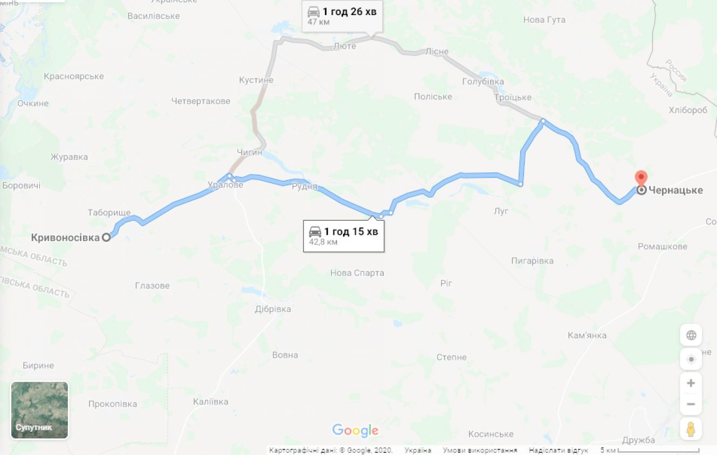Switch to Супутник satellite view thumbnail

pyautogui.click(x=39, y=410)
